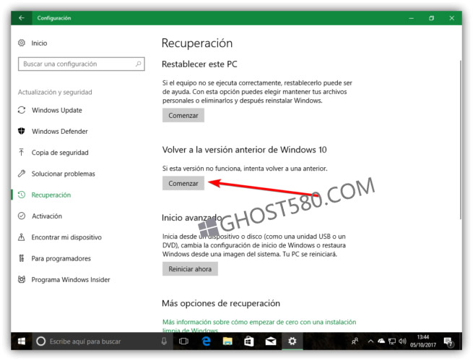Open Activación section
473x361 pixels.
click(47, 216)
